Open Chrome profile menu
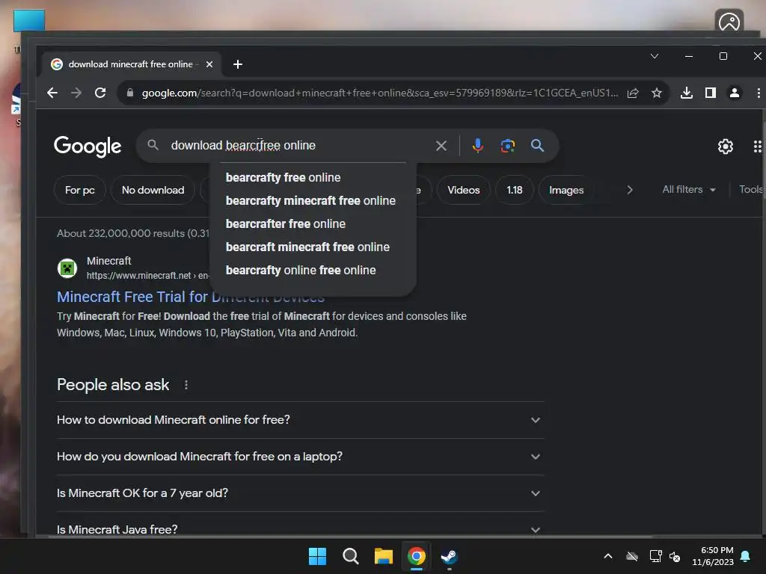Viewport: 766px width, 574px height. (x=735, y=93)
